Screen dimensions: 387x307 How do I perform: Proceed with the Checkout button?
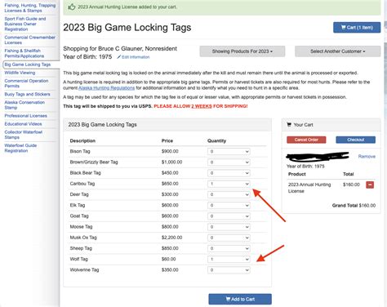click(x=355, y=140)
